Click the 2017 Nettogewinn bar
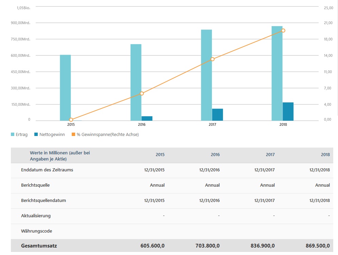The height and width of the screenshot is (255, 338). coord(218,115)
